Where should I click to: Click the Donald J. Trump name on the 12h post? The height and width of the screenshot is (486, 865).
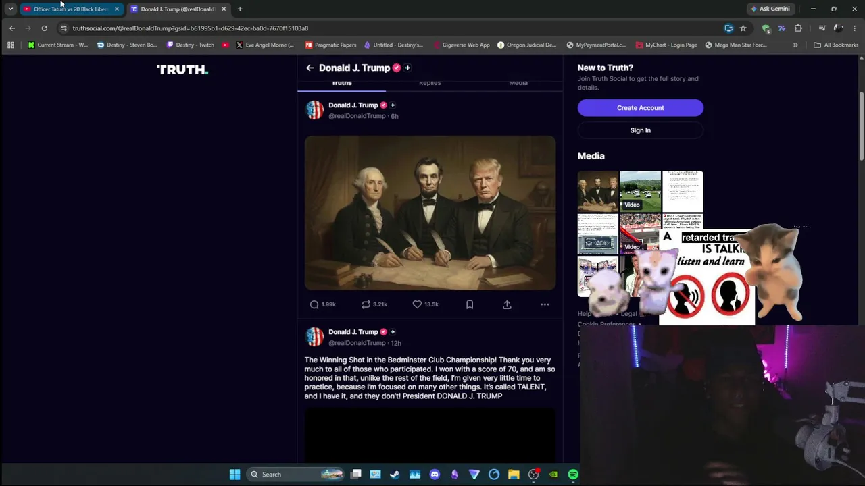[x=353, y=332]
